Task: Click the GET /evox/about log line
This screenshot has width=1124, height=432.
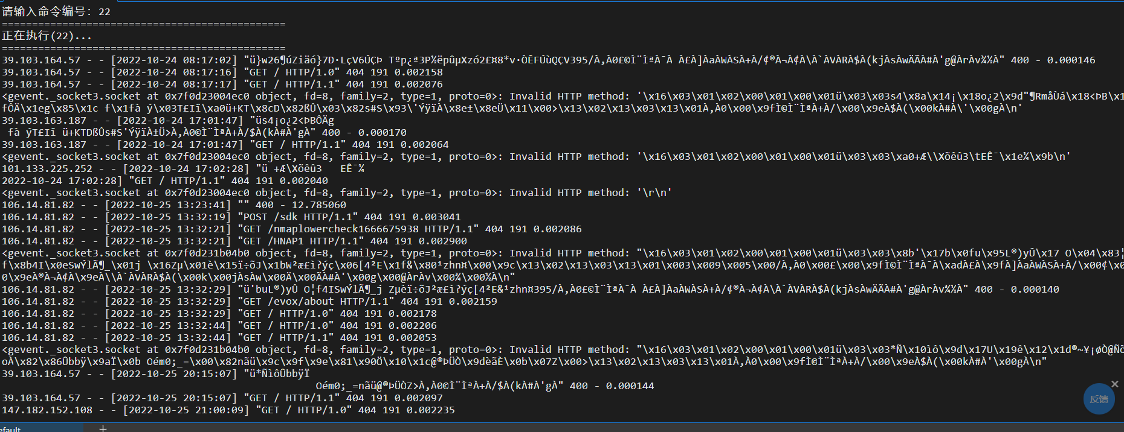Action: pyautogui.click(x=250, y=301)
